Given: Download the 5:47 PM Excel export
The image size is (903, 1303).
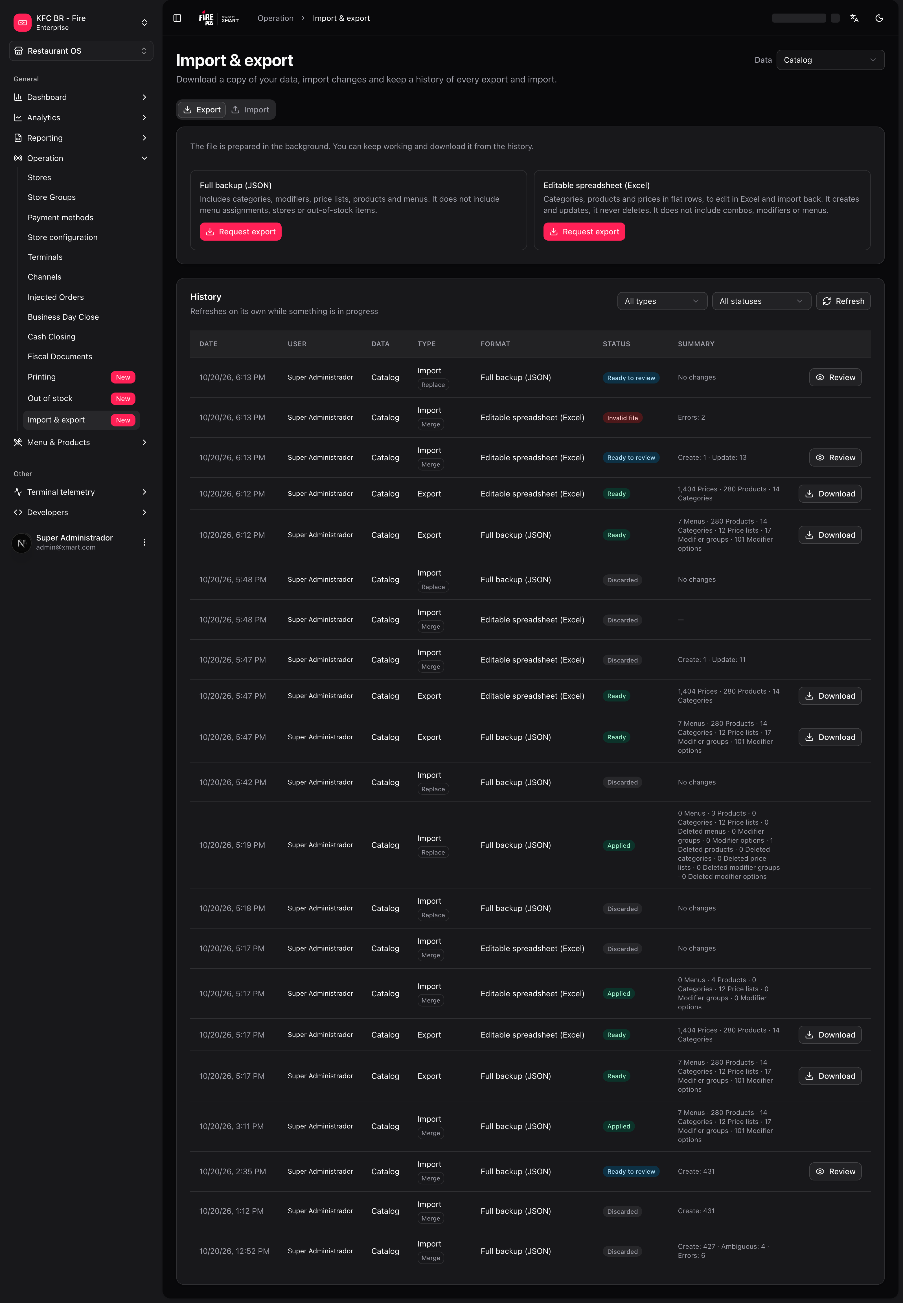Looking at the screenshot, I should point(830,696).
